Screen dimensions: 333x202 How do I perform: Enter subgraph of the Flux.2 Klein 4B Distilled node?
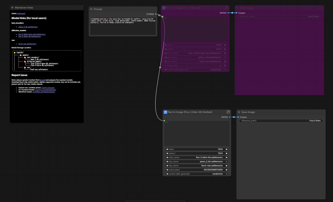228,112
